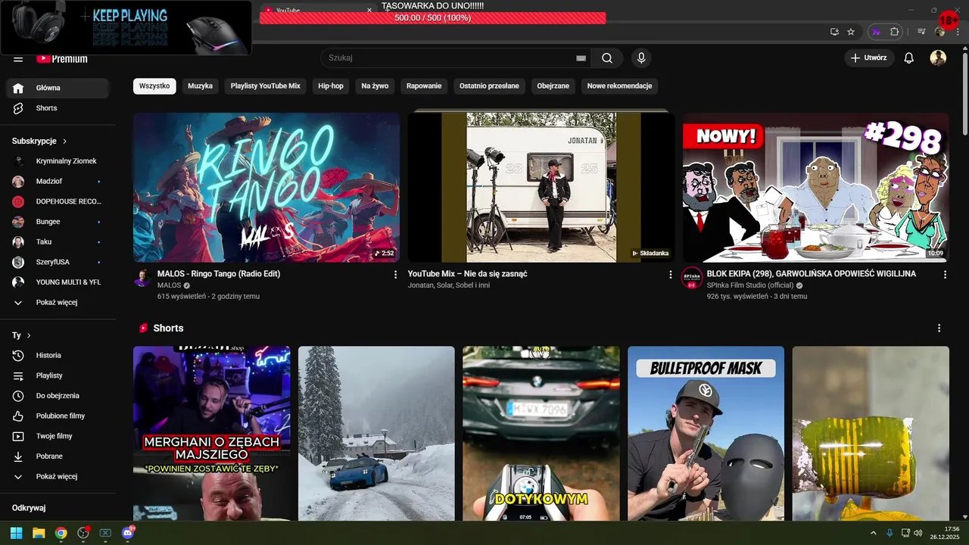Open Chrome media controls icon
Screen dimensions: 969x545
pyautogui.click(x=921, y=32)
